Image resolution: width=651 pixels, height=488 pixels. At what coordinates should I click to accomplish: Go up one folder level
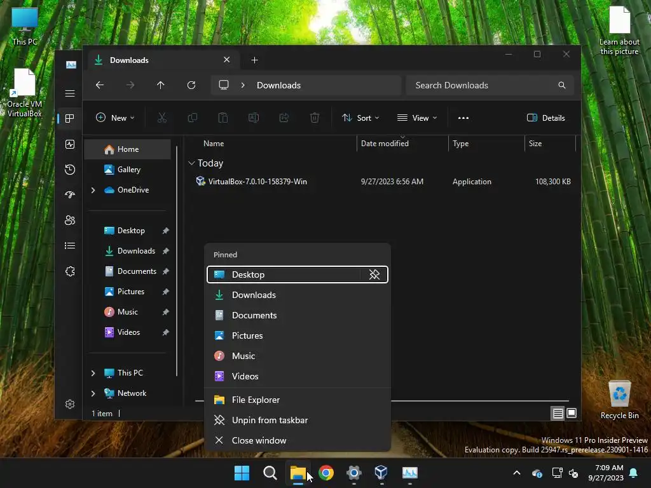coord(161,85)
